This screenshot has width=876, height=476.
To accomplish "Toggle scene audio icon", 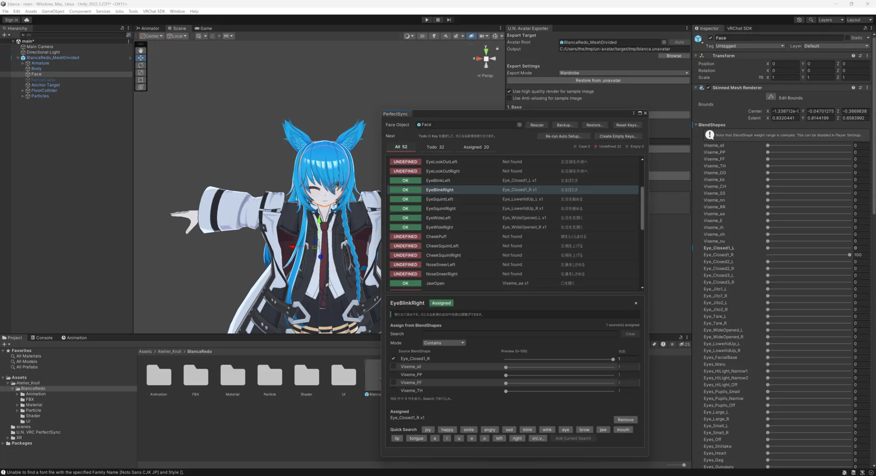I will (446, 36).
